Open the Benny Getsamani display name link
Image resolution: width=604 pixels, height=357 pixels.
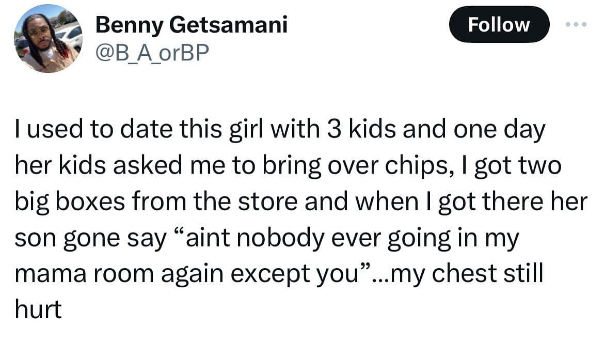(192, 24)
